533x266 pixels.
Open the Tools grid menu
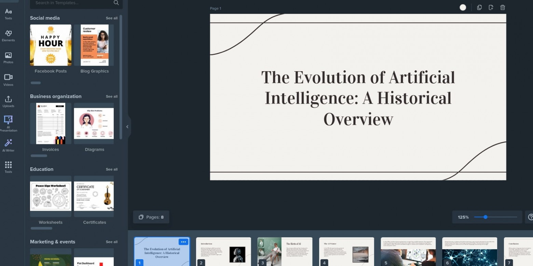point(8,167)
